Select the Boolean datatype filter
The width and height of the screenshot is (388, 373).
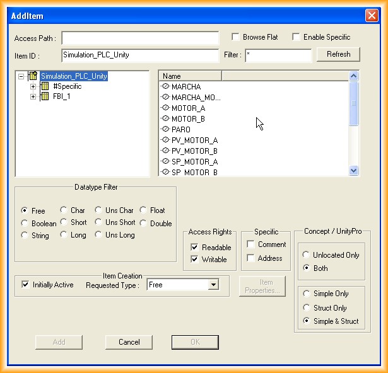pos(25,223)
